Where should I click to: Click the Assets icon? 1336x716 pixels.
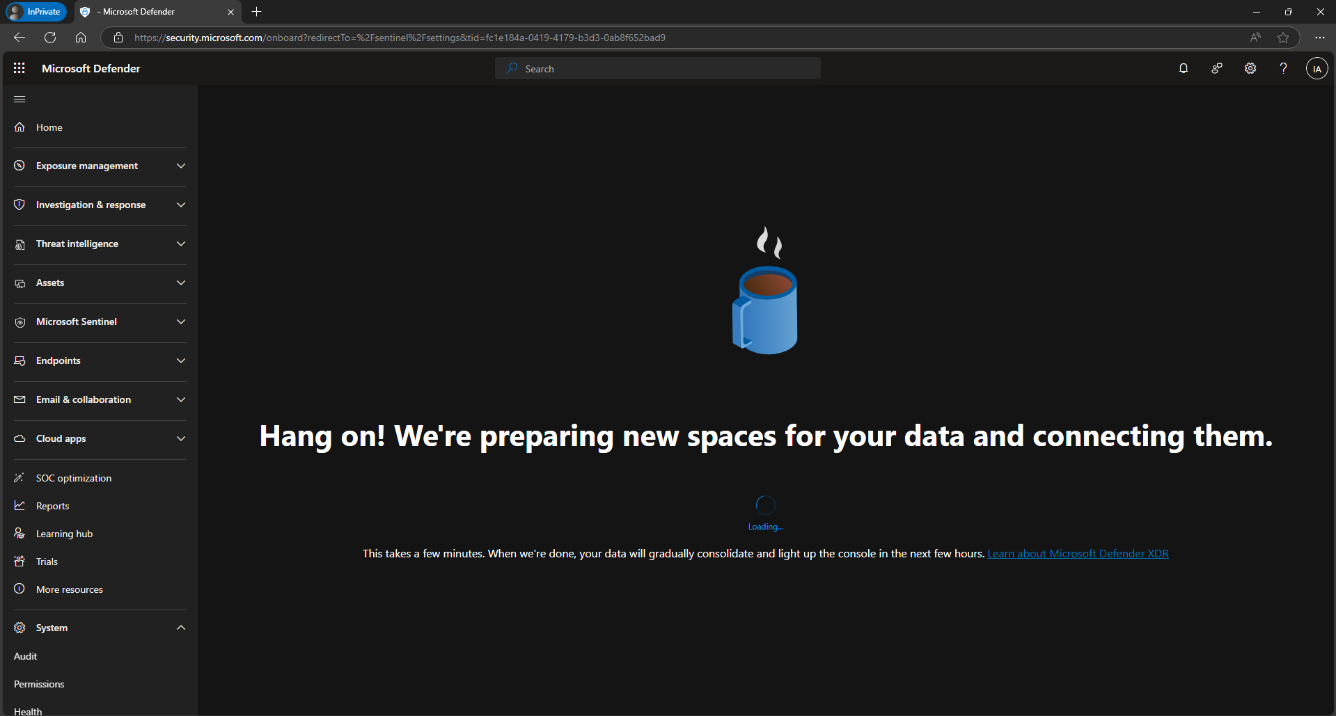tap(19, 283)
